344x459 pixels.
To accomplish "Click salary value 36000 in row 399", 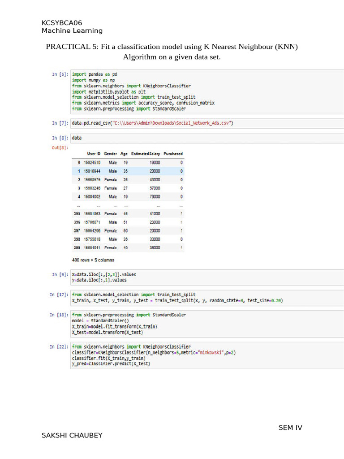I will pos(155,247).
